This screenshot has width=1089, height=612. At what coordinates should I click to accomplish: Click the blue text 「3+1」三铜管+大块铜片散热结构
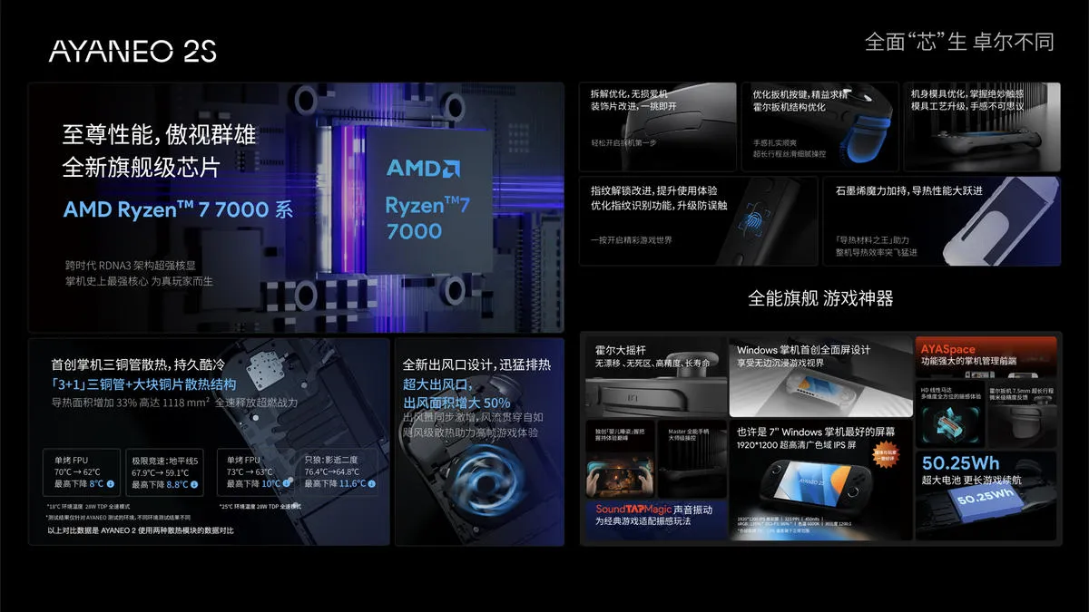point(143,384)
